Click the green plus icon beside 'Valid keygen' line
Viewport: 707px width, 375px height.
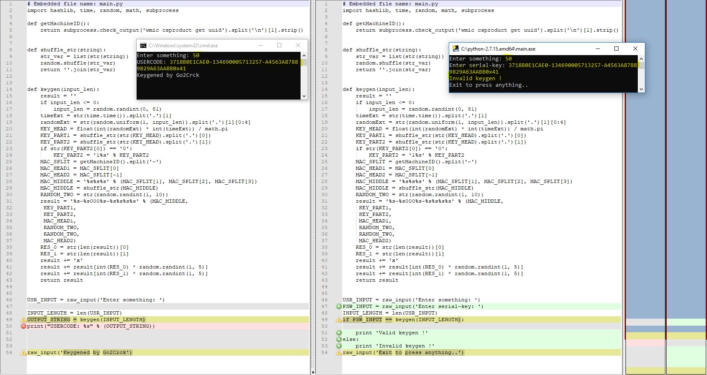click(338, 333)
